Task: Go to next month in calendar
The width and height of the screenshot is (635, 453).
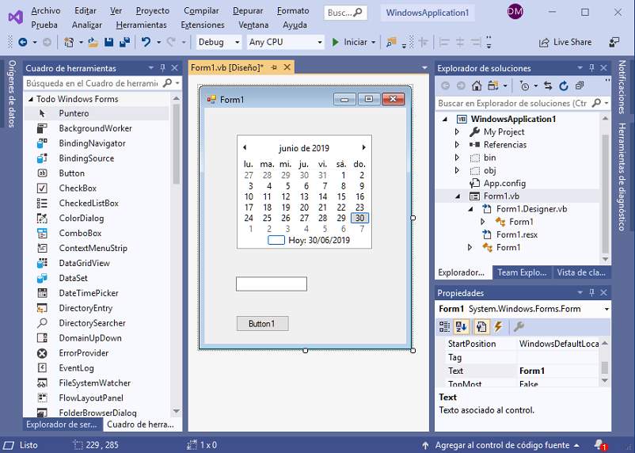Action: click(x=363, y=147)
